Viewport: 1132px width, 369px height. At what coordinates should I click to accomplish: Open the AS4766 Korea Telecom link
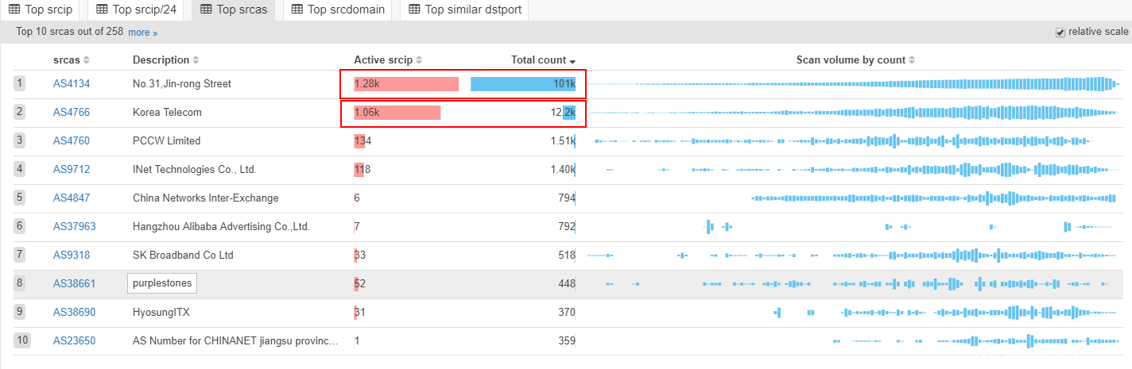(71, 113)
